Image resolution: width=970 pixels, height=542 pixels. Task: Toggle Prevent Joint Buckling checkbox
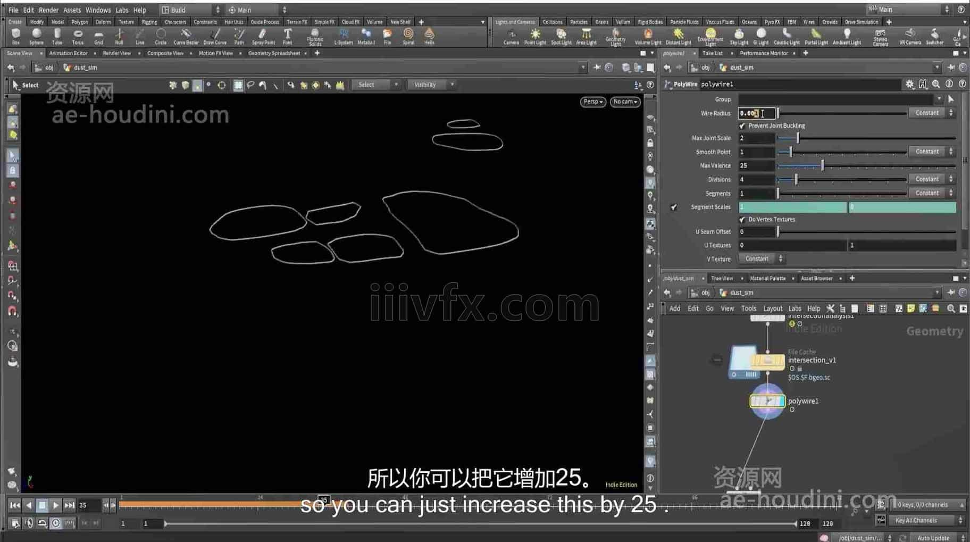point(742,126)
